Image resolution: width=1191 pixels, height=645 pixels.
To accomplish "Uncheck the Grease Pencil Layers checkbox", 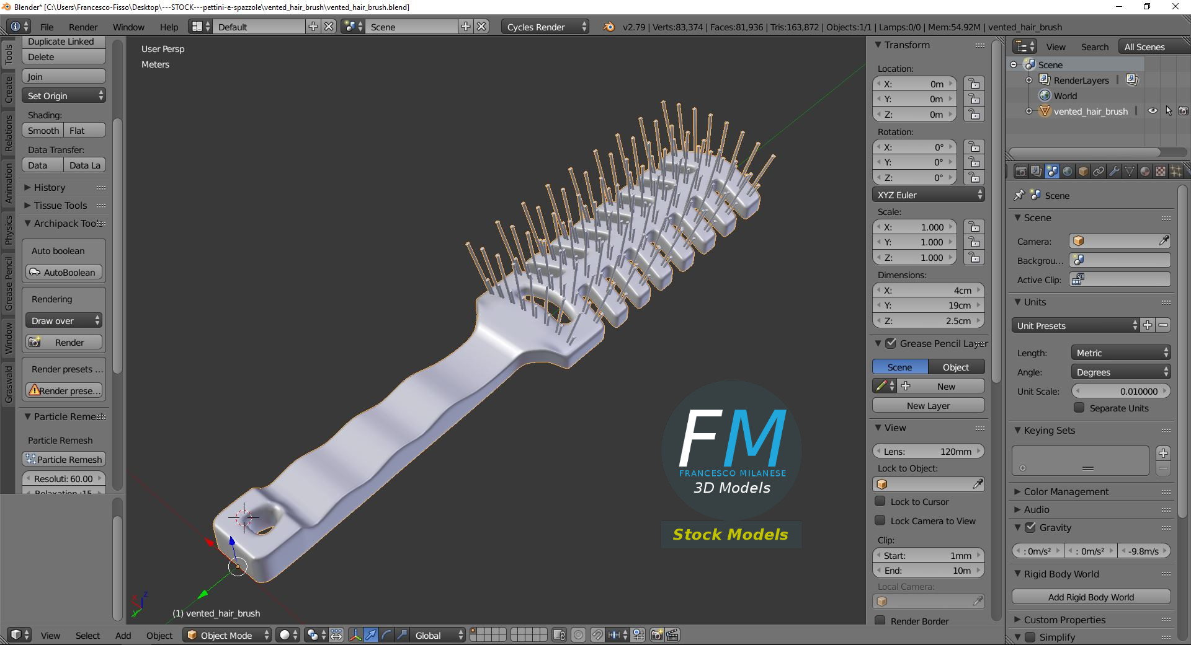I will [x=891, y=343].
